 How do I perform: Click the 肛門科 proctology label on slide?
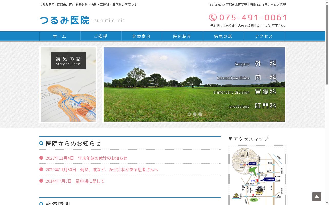click(253, 106)
